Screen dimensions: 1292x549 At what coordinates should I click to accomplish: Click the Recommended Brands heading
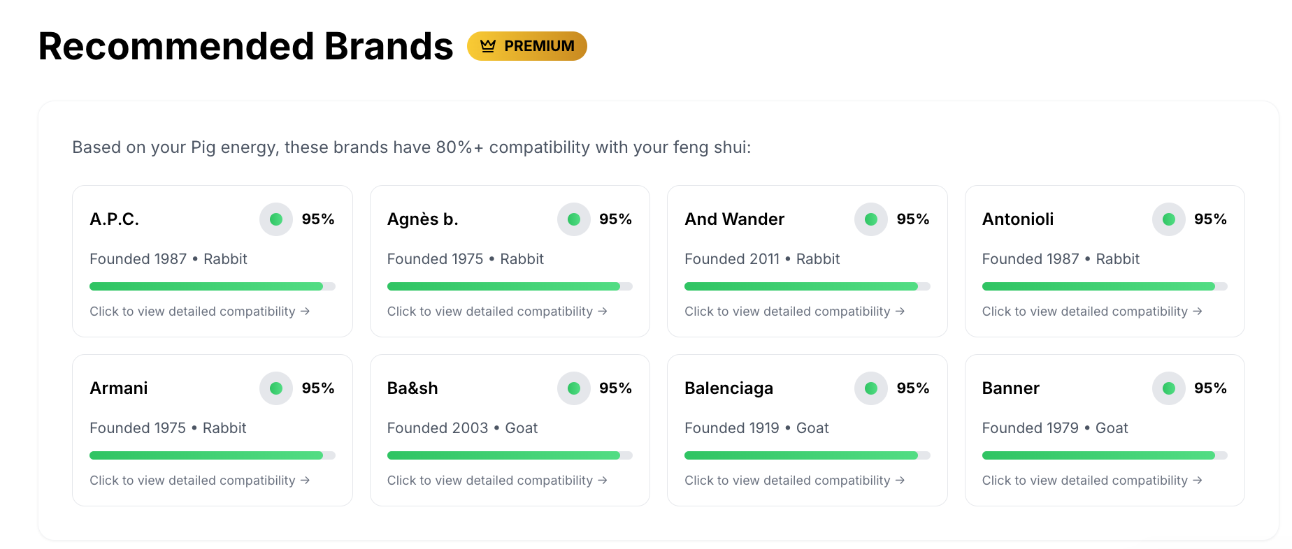click(x=245, y=47)
